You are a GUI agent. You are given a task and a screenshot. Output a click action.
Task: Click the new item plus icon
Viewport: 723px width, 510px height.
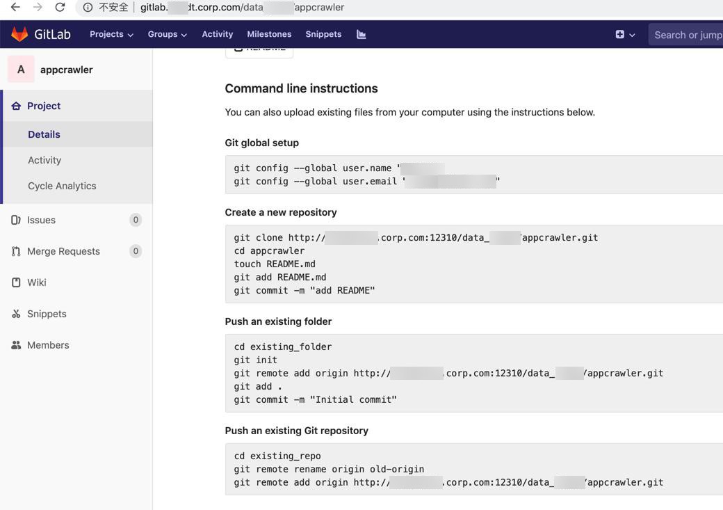pyautogui.click(x=619, y=34)
